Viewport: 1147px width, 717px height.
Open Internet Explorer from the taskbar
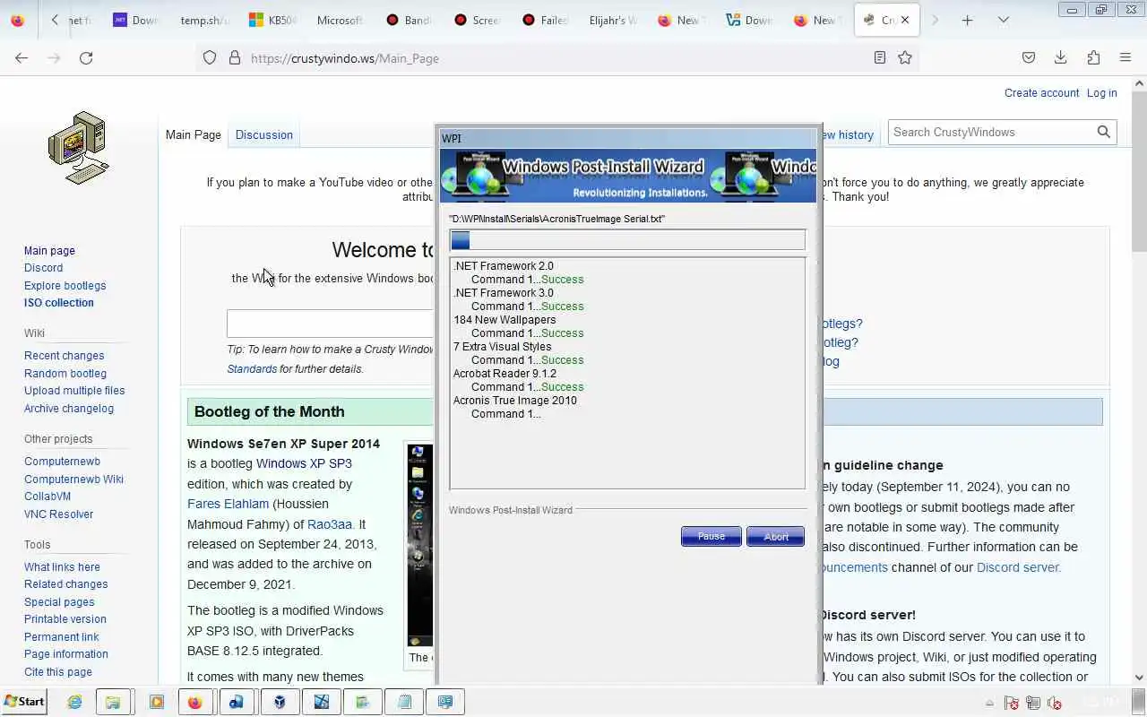pos(74,702)
